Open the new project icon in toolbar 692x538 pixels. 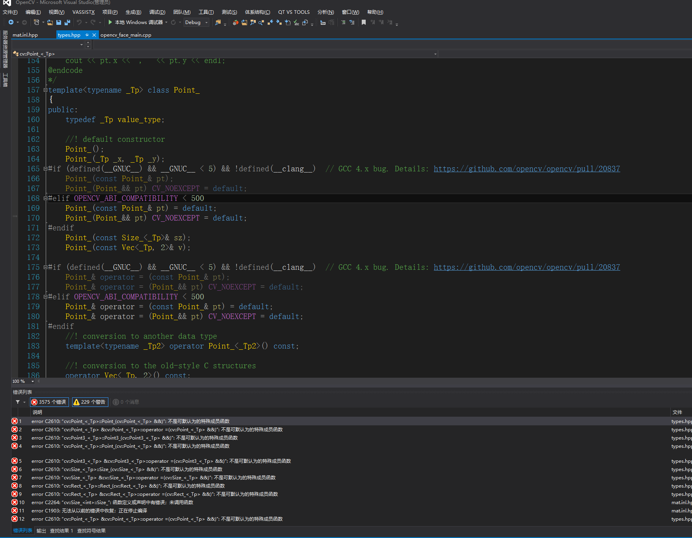tap(37, 22)
